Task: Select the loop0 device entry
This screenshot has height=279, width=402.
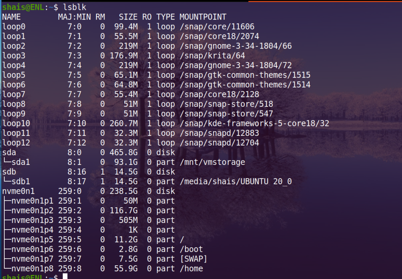Action: [x=14, y=26]
